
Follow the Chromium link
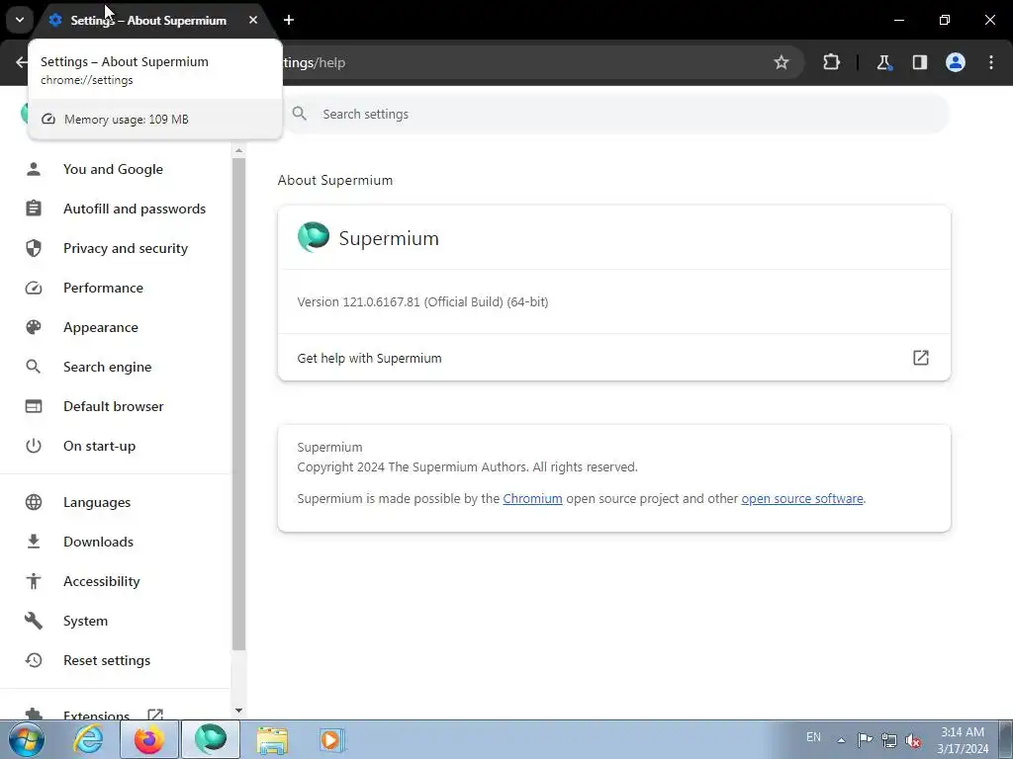(532, 498)
